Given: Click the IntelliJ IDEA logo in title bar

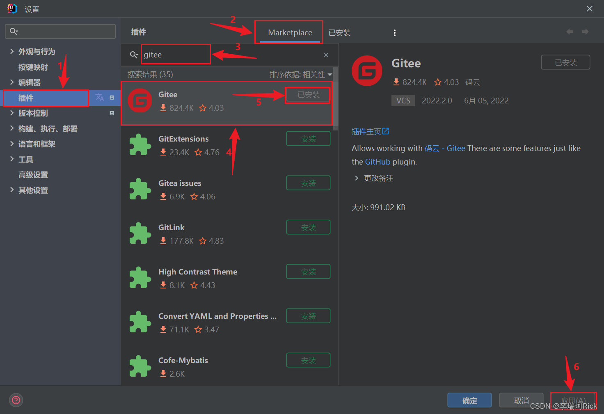Looking at the screenshot, I should coord(12,9).
